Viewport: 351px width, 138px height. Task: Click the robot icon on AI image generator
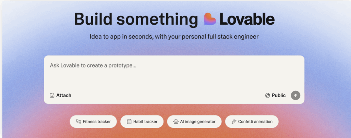pyautogui.click(x=176, y=122)
